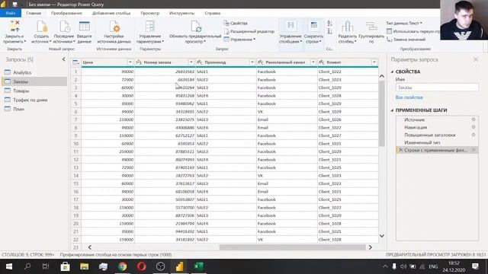488x274 pixels.
Task: Click Close and Apply icon
Action: (14, 27)
